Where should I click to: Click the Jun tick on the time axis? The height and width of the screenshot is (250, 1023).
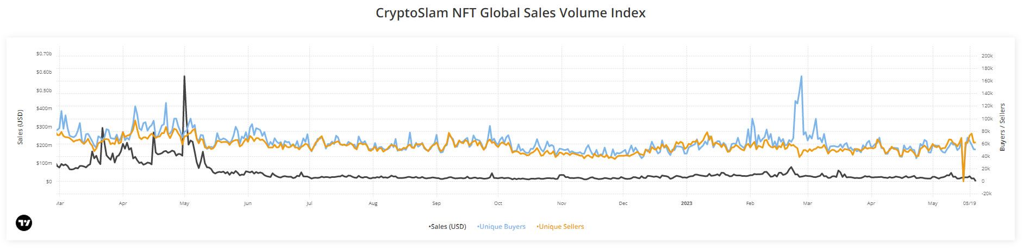click(248, 203)
